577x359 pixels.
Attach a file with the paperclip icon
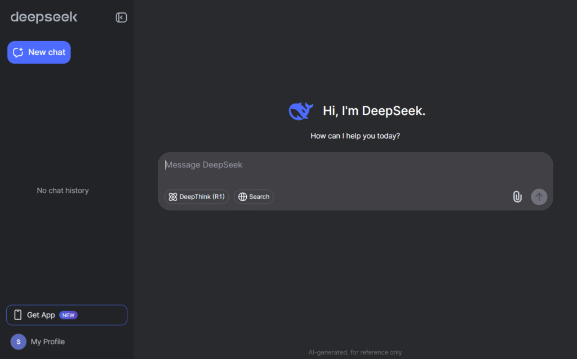pos(517,197)
